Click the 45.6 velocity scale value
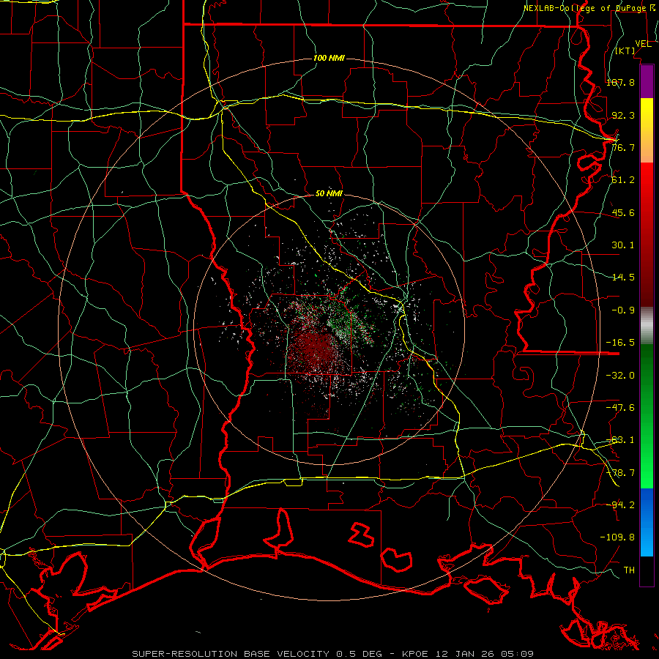The width and height of the screenshot is (659, 659). click(623, 212)
